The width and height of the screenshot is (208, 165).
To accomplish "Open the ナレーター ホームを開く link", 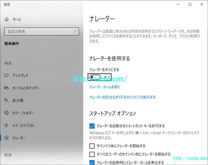I will [105, 87].
